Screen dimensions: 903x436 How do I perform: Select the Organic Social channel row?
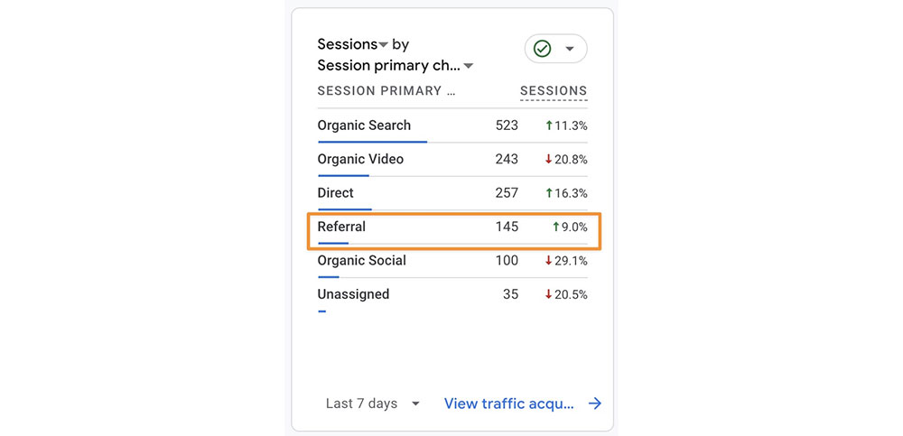(x=361, y=261)
